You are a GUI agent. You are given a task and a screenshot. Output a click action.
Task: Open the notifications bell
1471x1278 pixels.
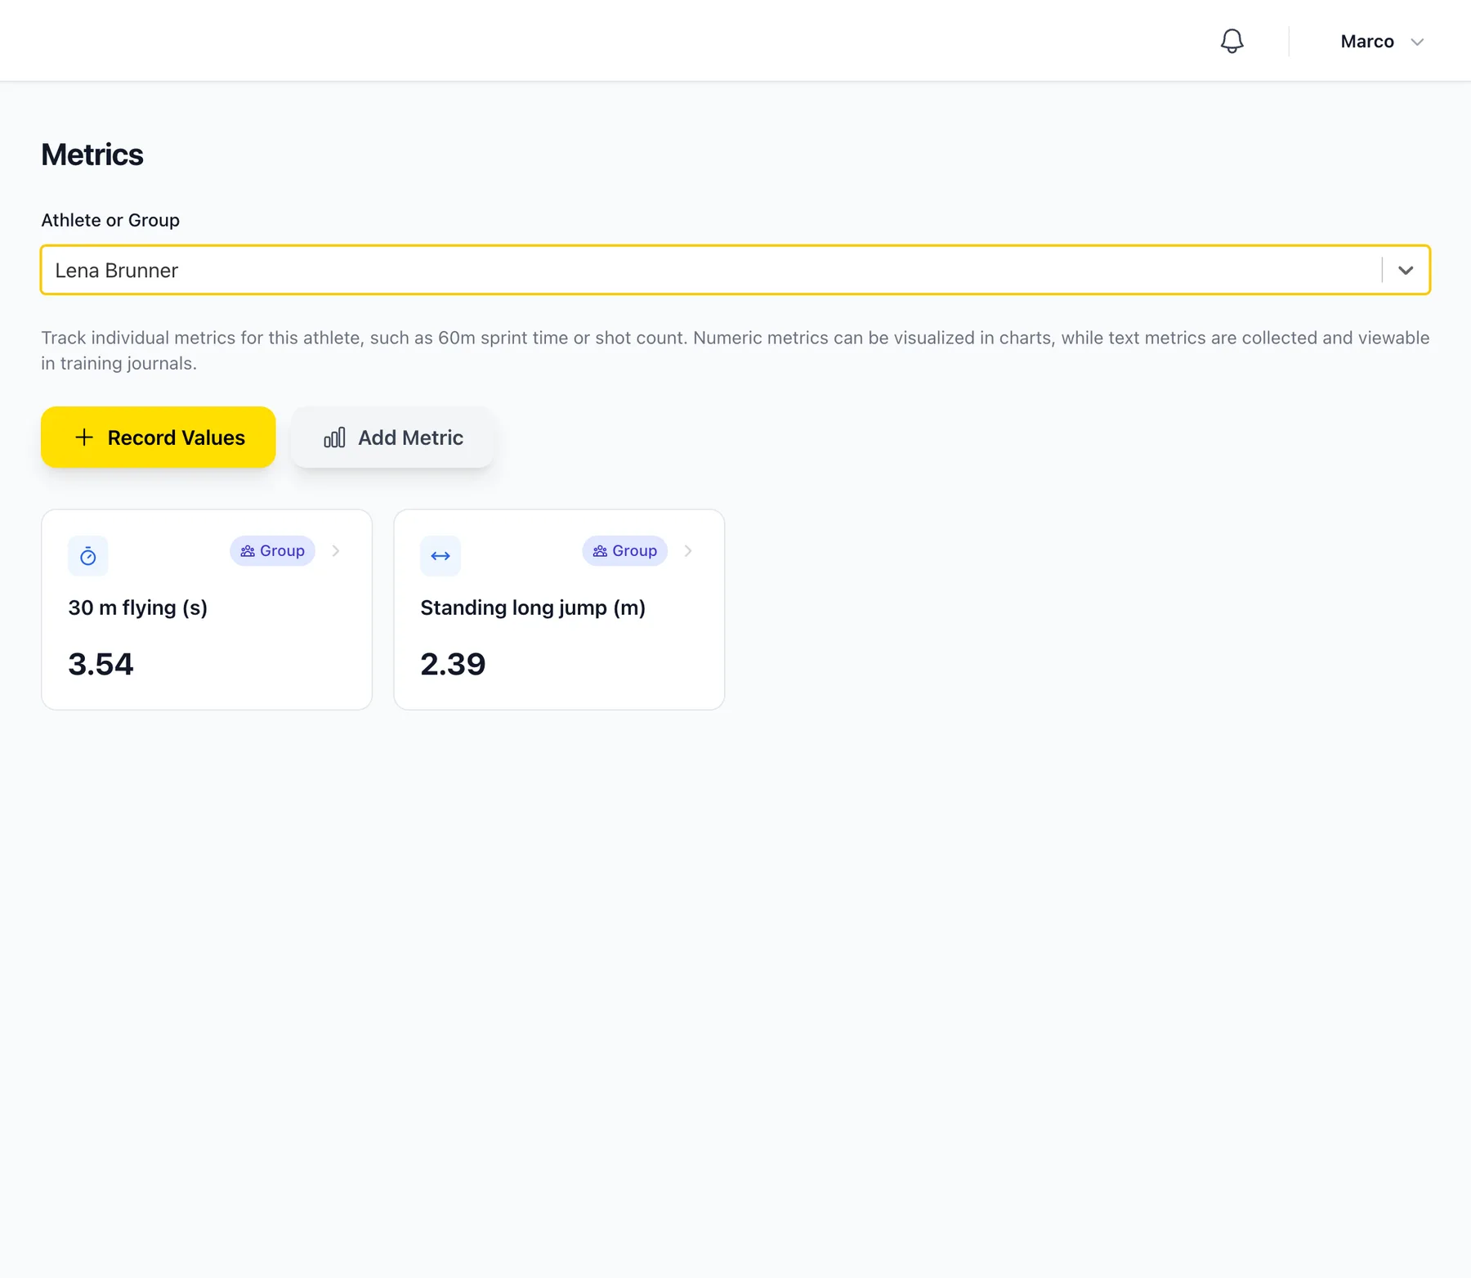[x=1232, y=41]
